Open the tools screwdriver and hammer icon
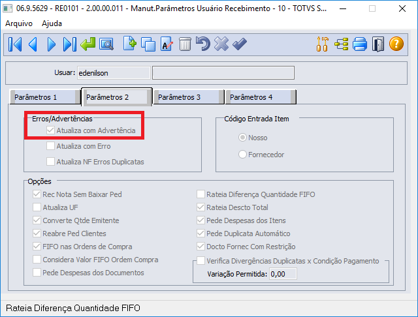The image size is (418, 317). tap(322, 44)
